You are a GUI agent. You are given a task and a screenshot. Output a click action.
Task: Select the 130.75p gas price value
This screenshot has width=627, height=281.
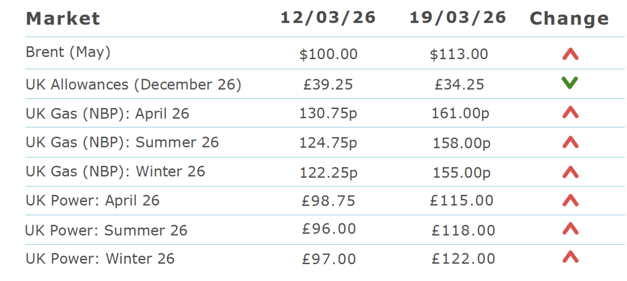328,113
